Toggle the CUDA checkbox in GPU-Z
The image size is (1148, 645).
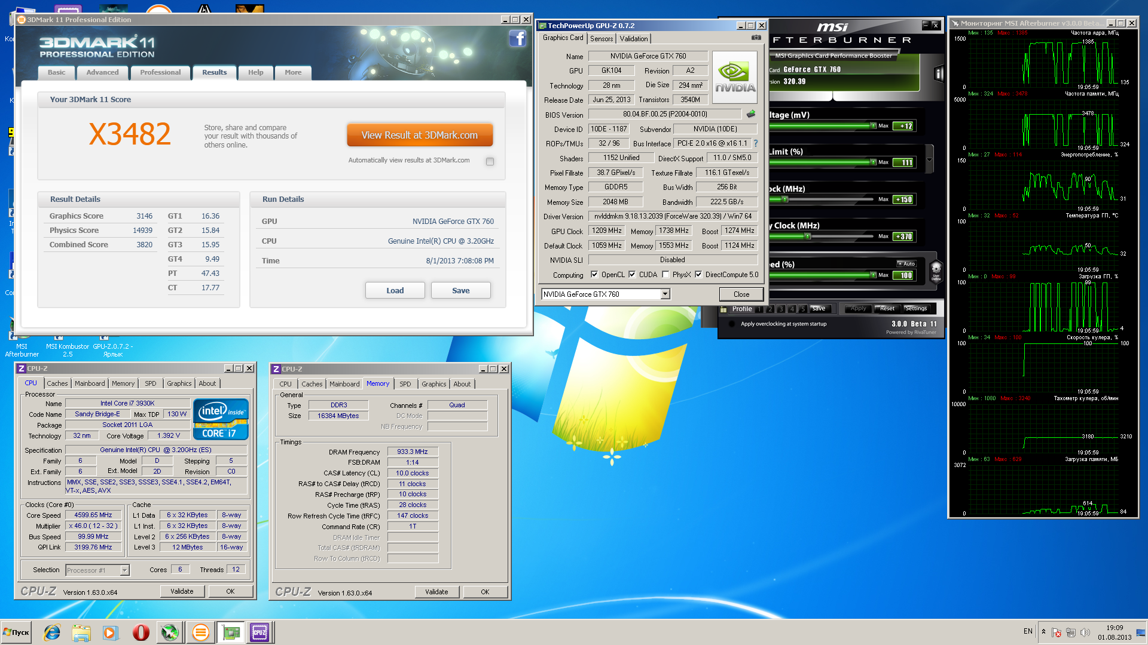click(632, 275)
